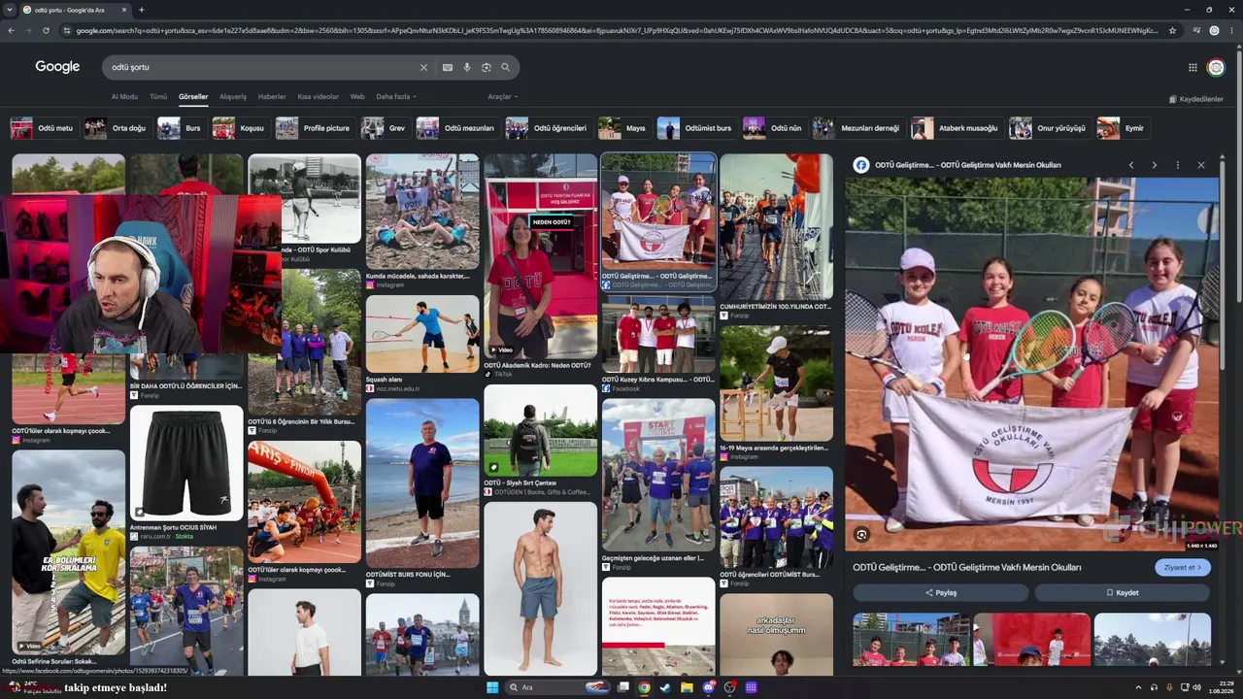
Task: Click the 'Paylaş' share button
Action: tap(940, 592)
